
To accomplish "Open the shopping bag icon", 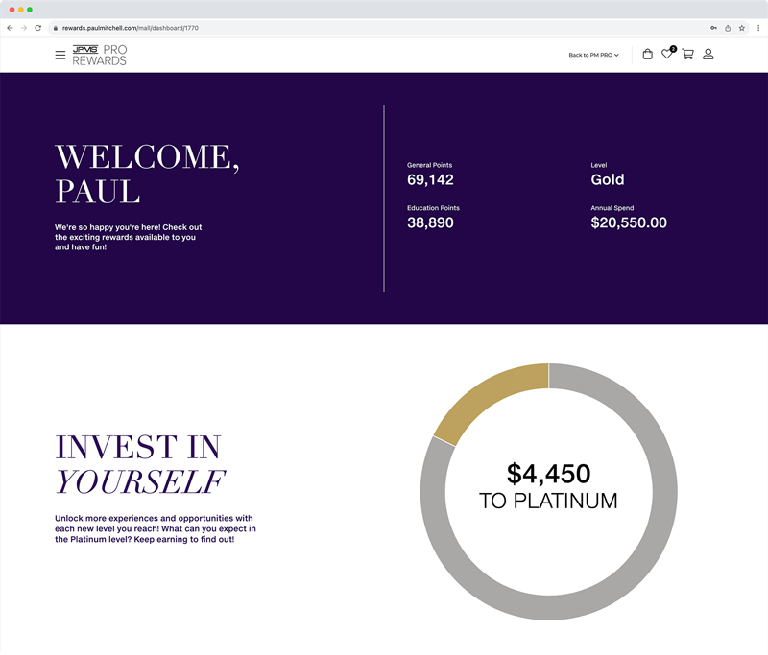I will click(647, 55).
